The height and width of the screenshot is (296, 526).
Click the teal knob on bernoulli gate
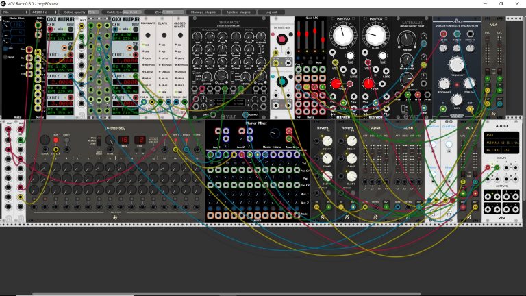[x=281, y=82]
